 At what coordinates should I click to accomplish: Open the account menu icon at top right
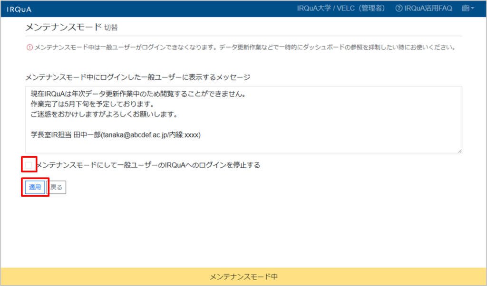tap(465, 9)
